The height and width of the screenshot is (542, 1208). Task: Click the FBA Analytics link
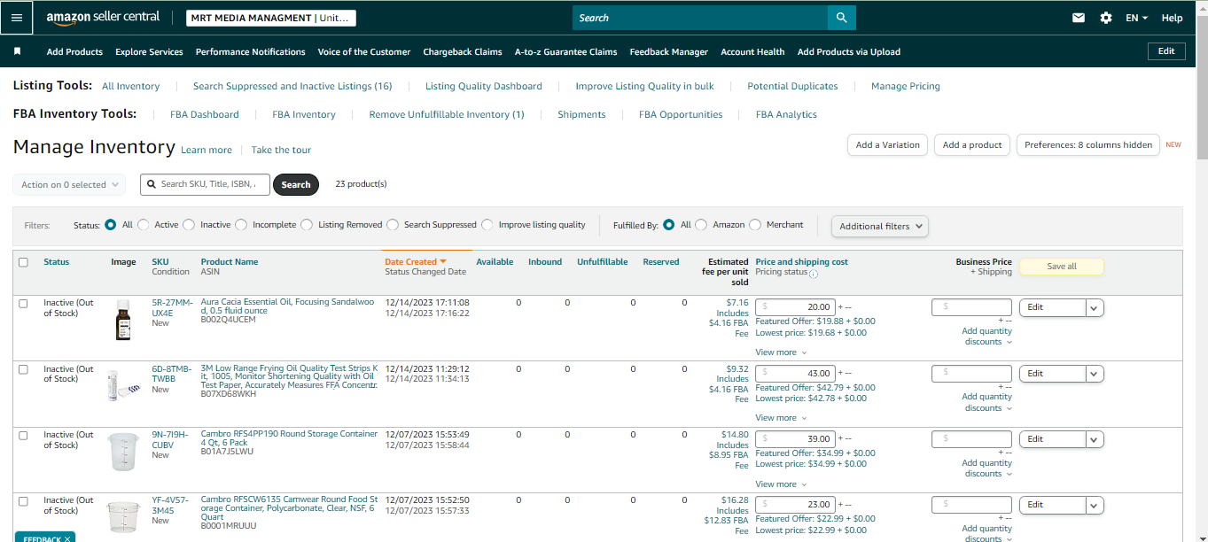(x=786, y=114)
